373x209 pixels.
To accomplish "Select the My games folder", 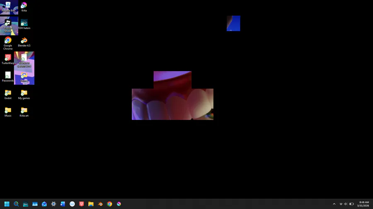I will click(24, 95).
